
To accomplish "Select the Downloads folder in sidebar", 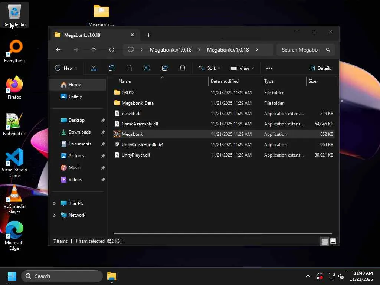I will tap(79, 132).
